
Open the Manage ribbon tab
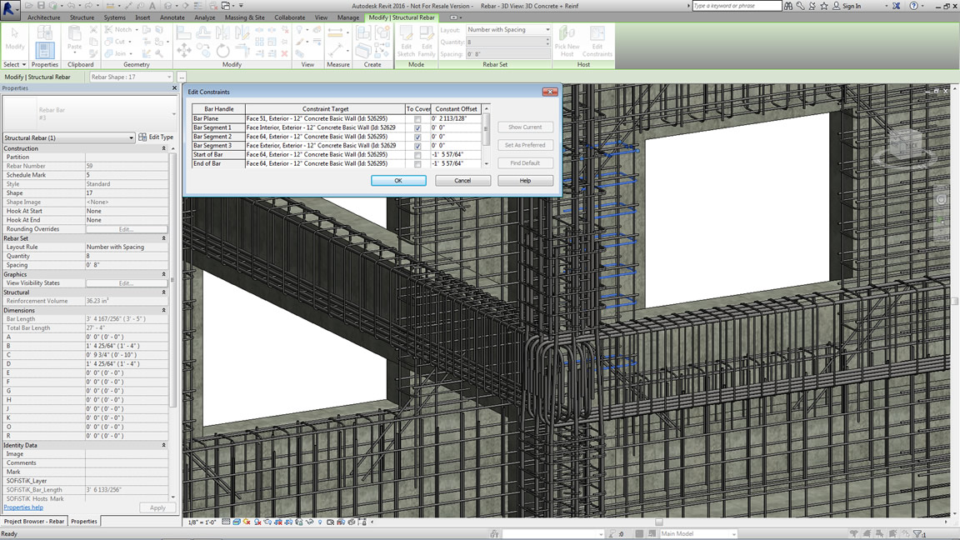(347, 17)
